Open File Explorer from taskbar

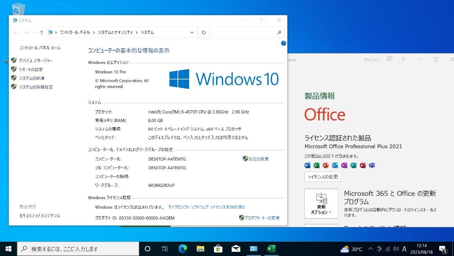pos(201,249)
